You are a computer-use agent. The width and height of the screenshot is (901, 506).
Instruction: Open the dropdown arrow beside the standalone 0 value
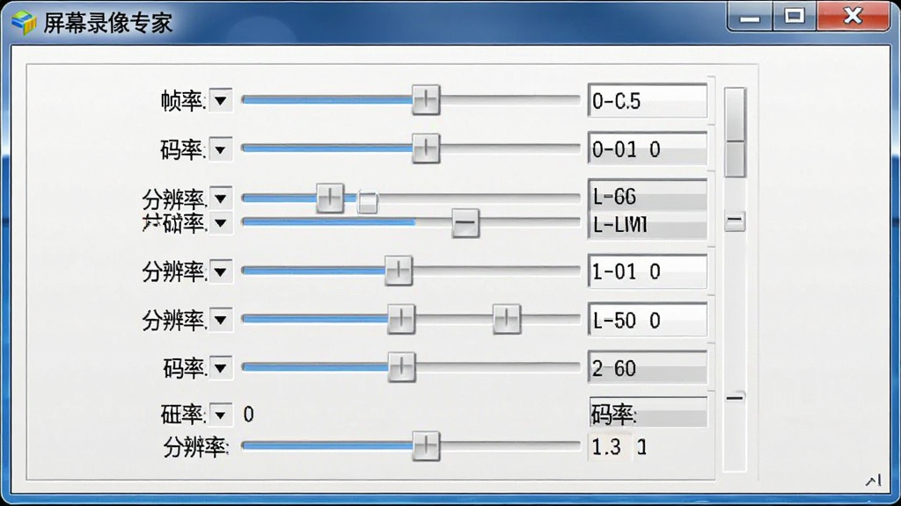pyautogui.click(x=221, y=415)
